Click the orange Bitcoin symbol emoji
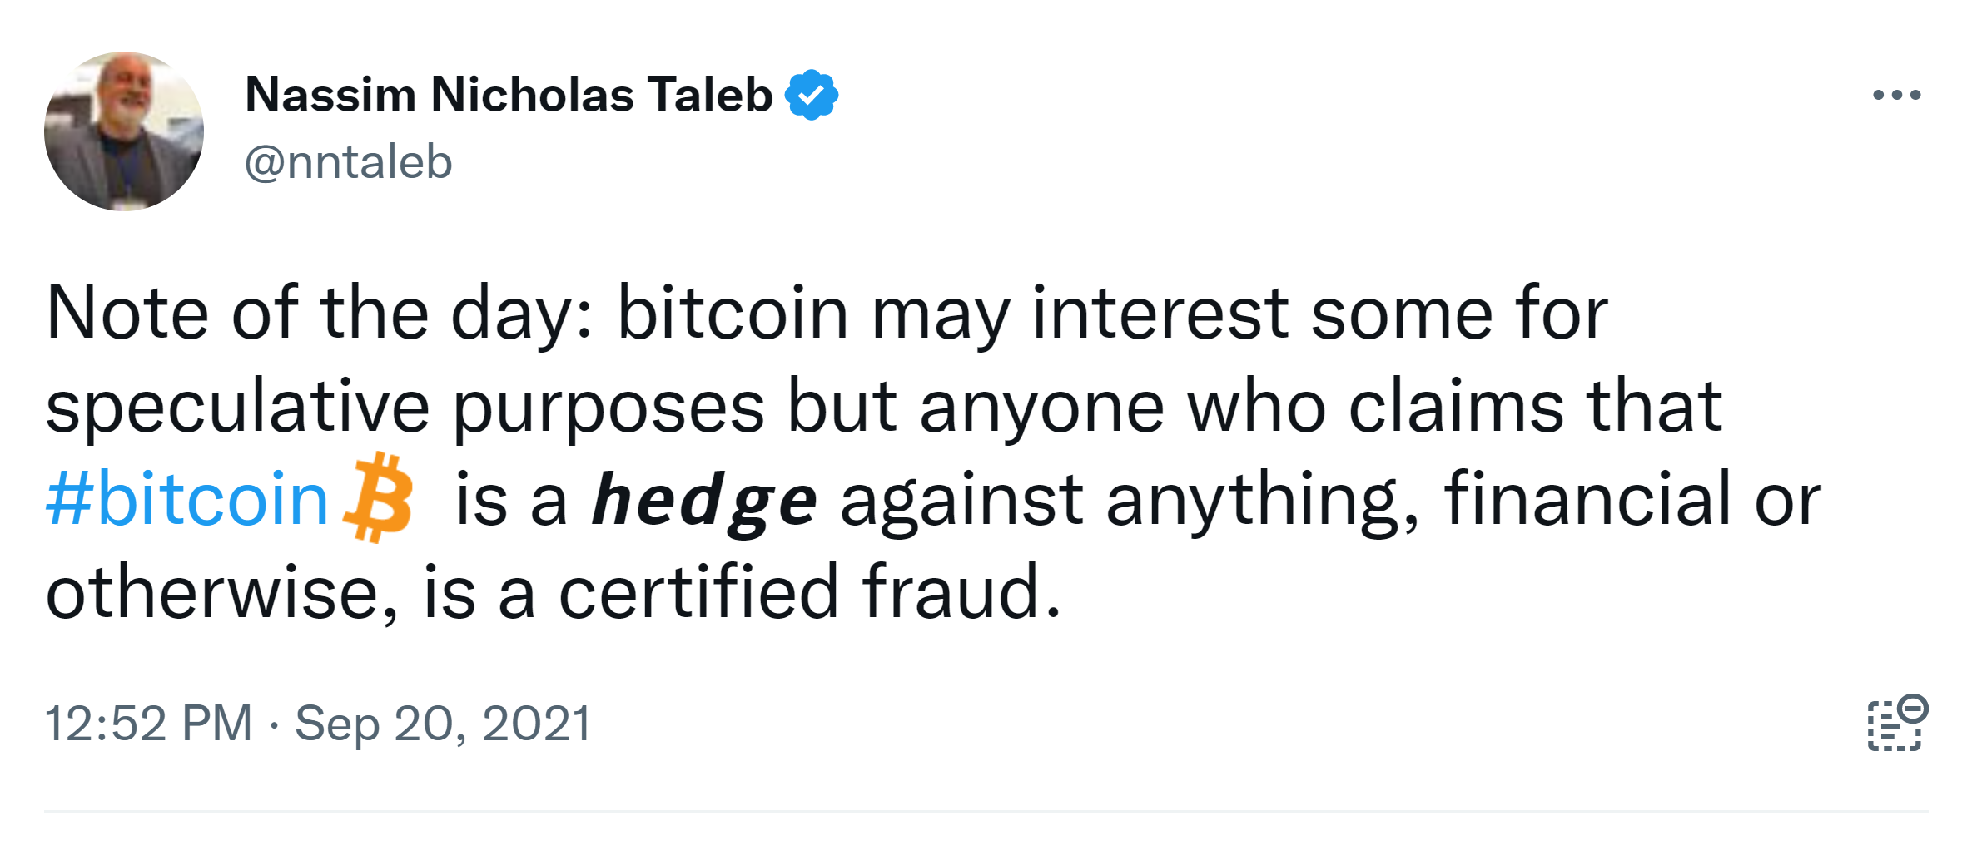The height and width of the screenshot is (850, 1967). (x=379, y=497)
